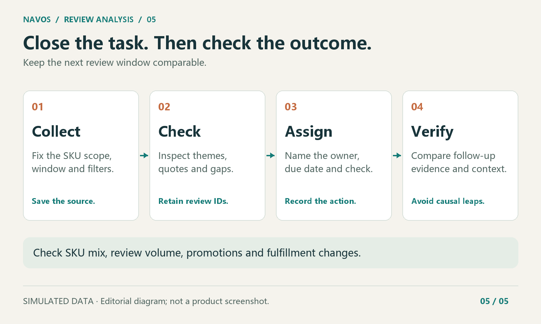541x324 pixels.
Task: Click the arrow between Assign and Verify
Action: 397,156
